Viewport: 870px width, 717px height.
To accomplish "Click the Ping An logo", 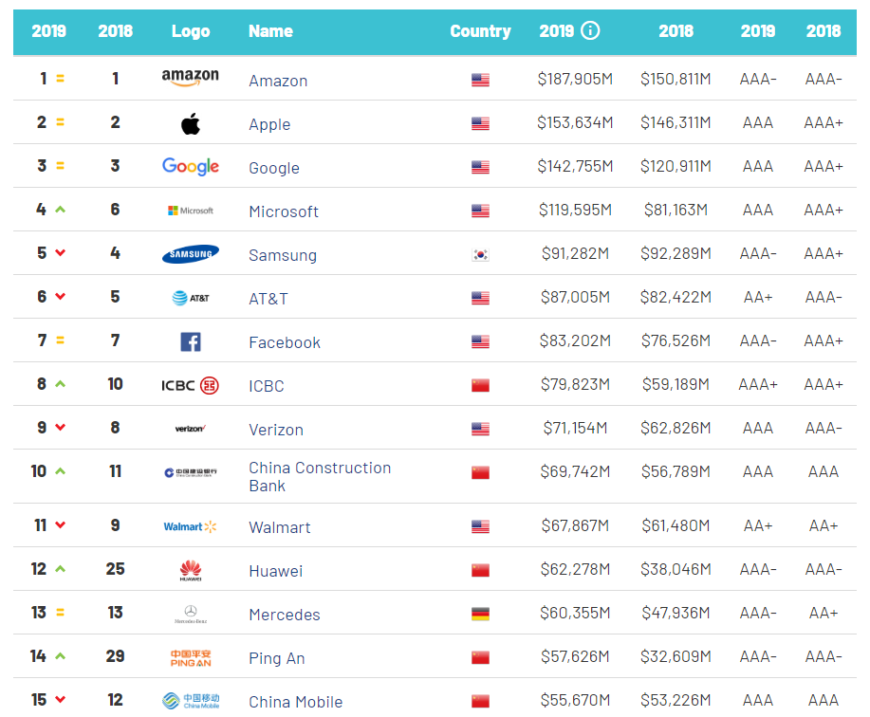I will [191, 657].
